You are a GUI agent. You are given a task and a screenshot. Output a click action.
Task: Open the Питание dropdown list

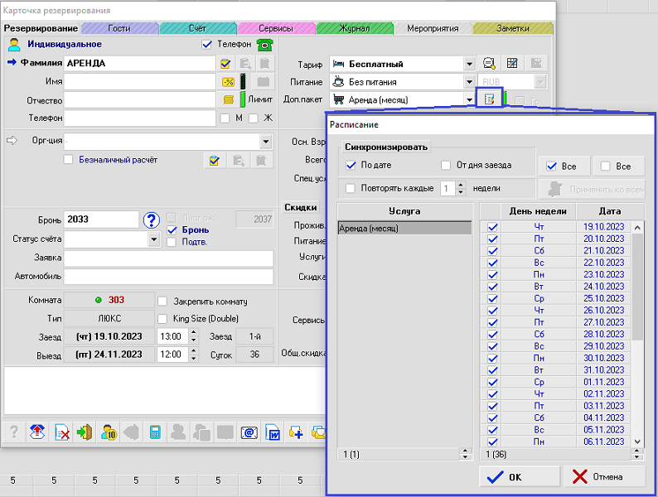469,82
